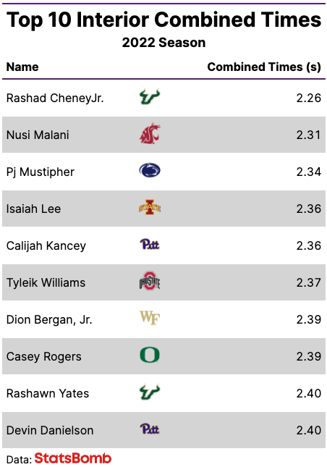Click the Top 10 Interior Combined Times title
The image size is (327, 467).
163,20
